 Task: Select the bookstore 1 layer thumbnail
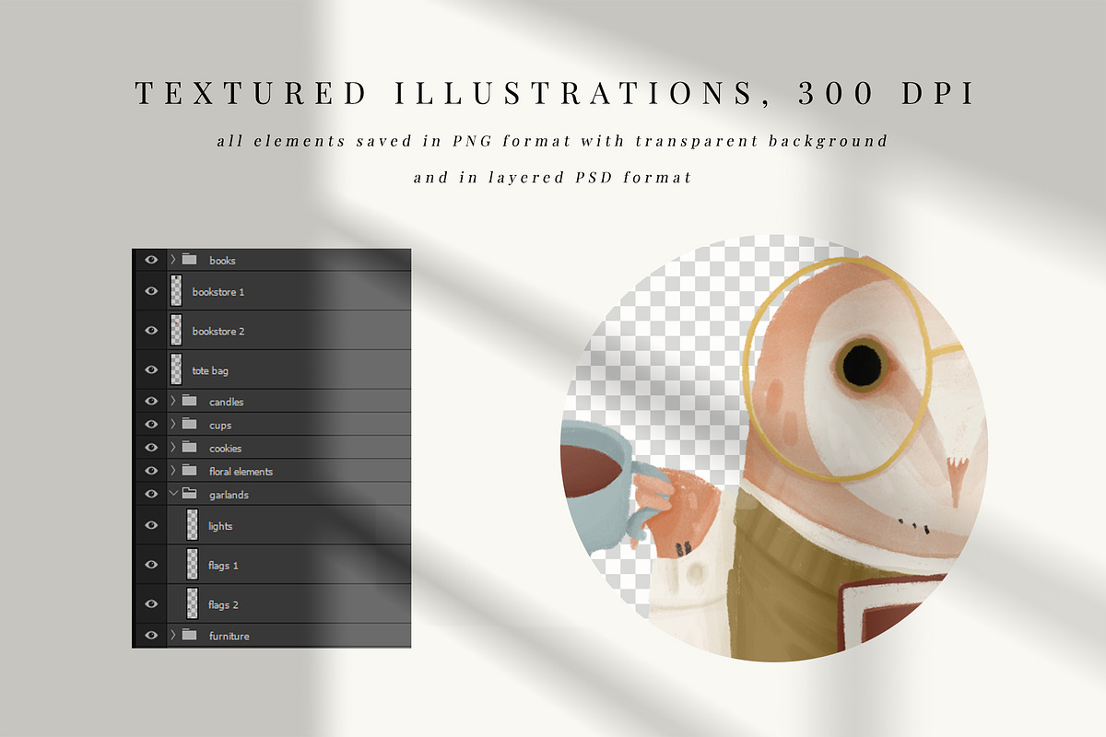coord(176,291)
